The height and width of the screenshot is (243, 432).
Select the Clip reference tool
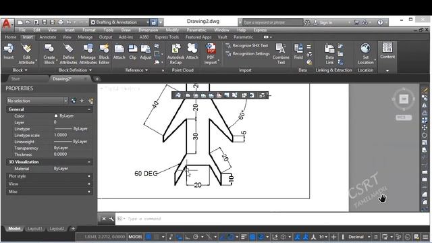coord(133,51)
